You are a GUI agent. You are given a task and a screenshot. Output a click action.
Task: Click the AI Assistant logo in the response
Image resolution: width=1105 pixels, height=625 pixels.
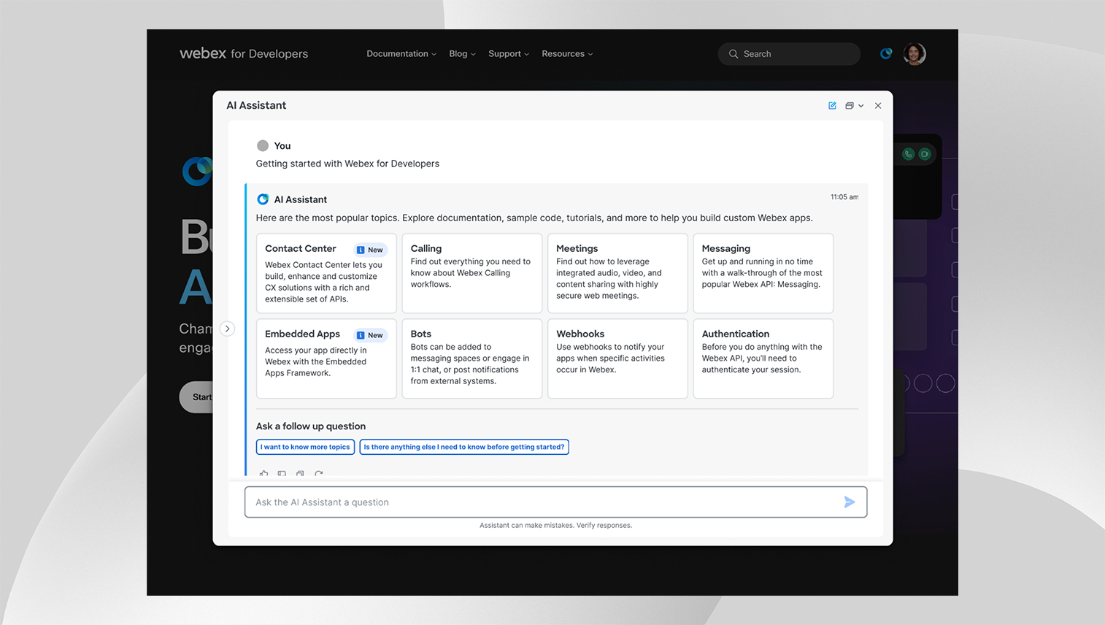click(263, 199)
